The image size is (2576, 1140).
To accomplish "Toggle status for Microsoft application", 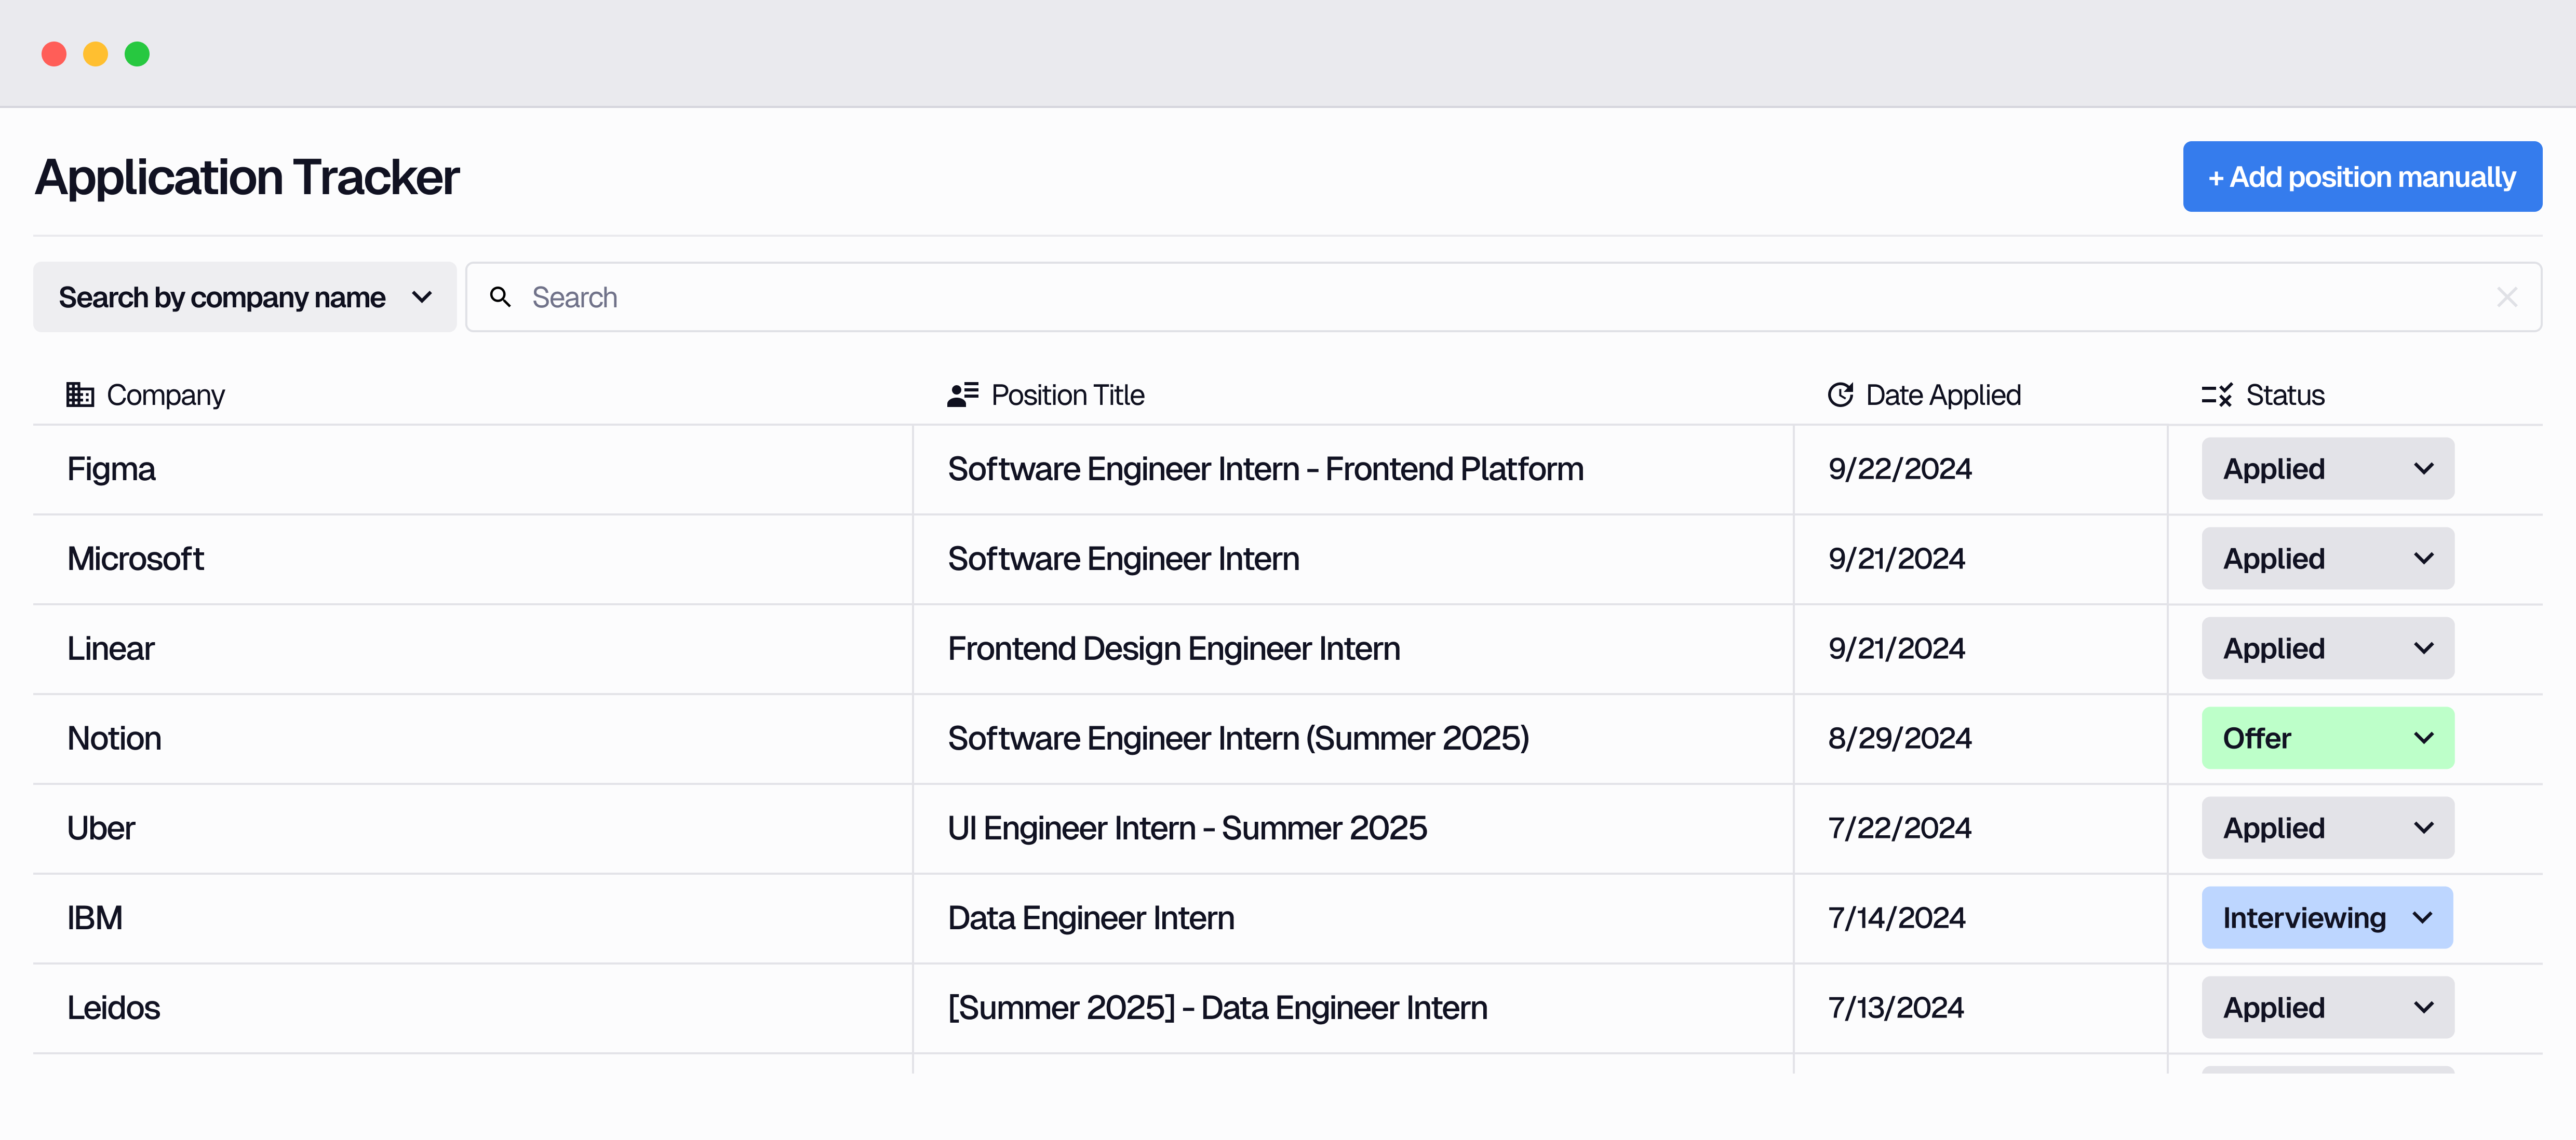I will pos(2326,559).
